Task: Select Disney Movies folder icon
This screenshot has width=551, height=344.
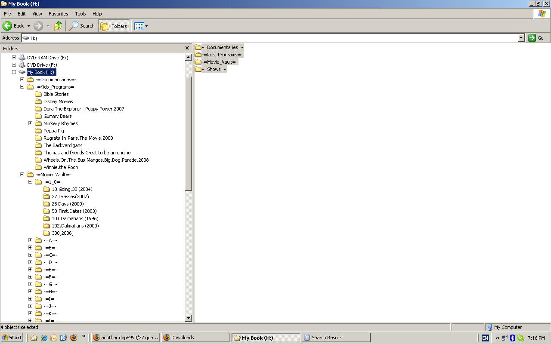Action: [x=38, y=101]
